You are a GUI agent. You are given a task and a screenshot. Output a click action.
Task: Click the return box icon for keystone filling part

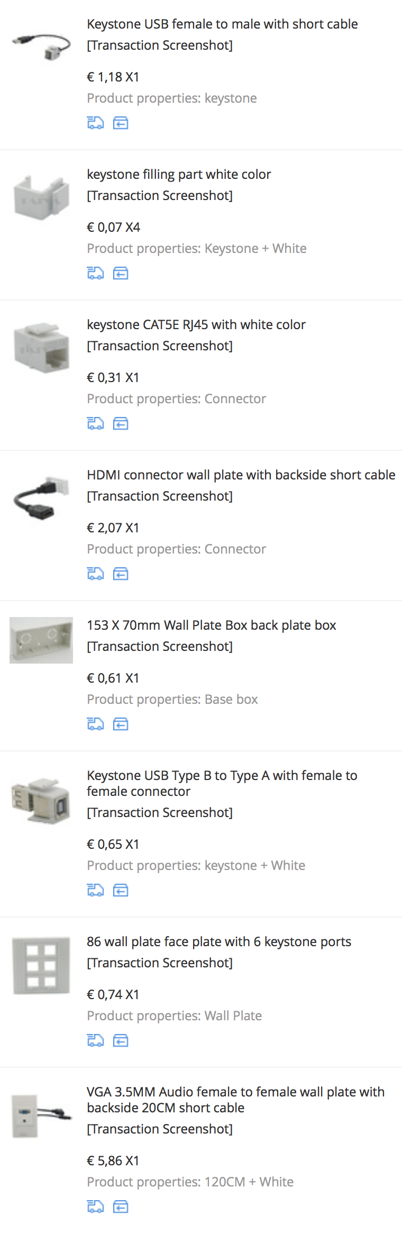click(x=121, y=273)
